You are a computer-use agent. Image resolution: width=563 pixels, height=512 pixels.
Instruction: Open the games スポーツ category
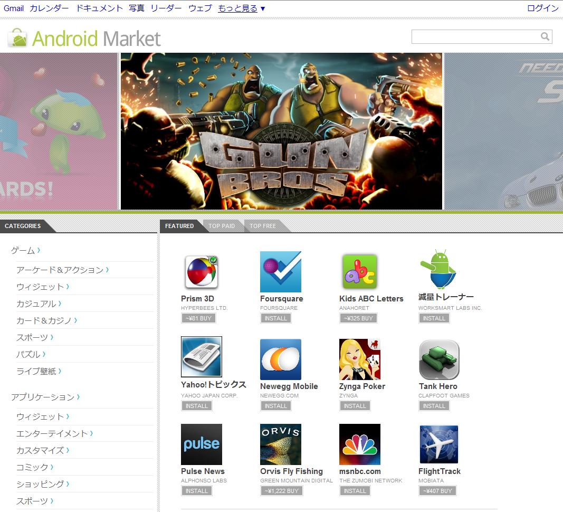pos(35,337)
